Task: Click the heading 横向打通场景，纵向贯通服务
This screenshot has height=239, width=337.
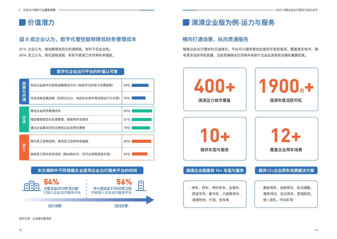Action: point(215,39)
